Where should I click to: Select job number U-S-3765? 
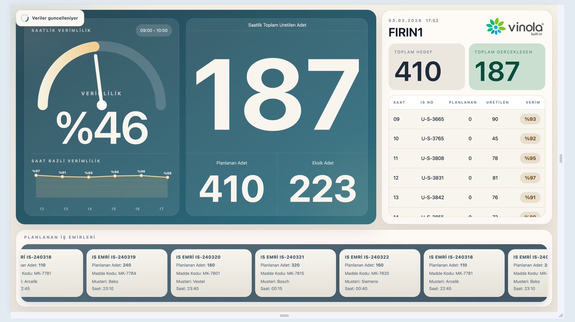click(x=433, y=139)
